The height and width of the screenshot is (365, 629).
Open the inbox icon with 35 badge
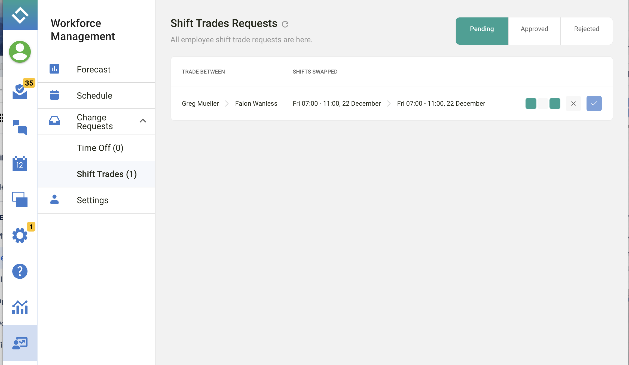(20, 92)
